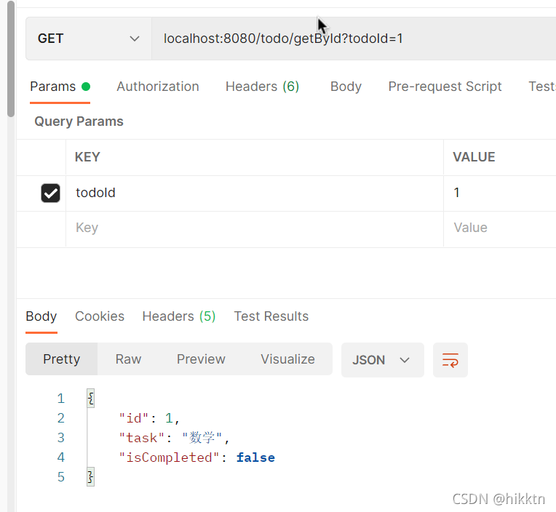Click the "id" key in the response
Screen dimensions: 556x512
(x=134, y=418)
